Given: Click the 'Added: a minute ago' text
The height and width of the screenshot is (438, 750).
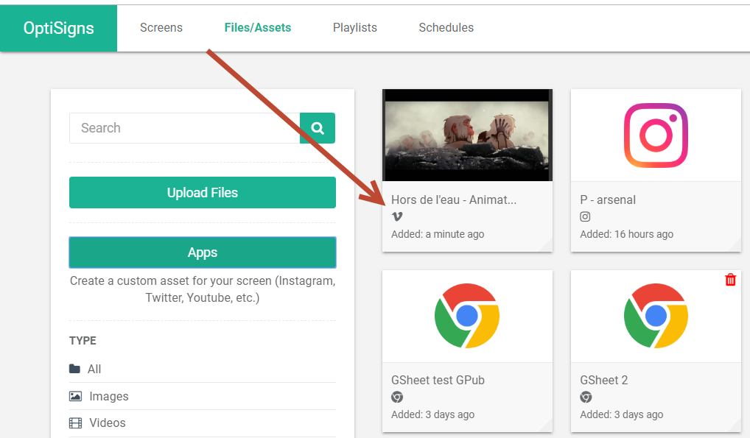Looking at the screenshot, I should (x=438, y=234).
